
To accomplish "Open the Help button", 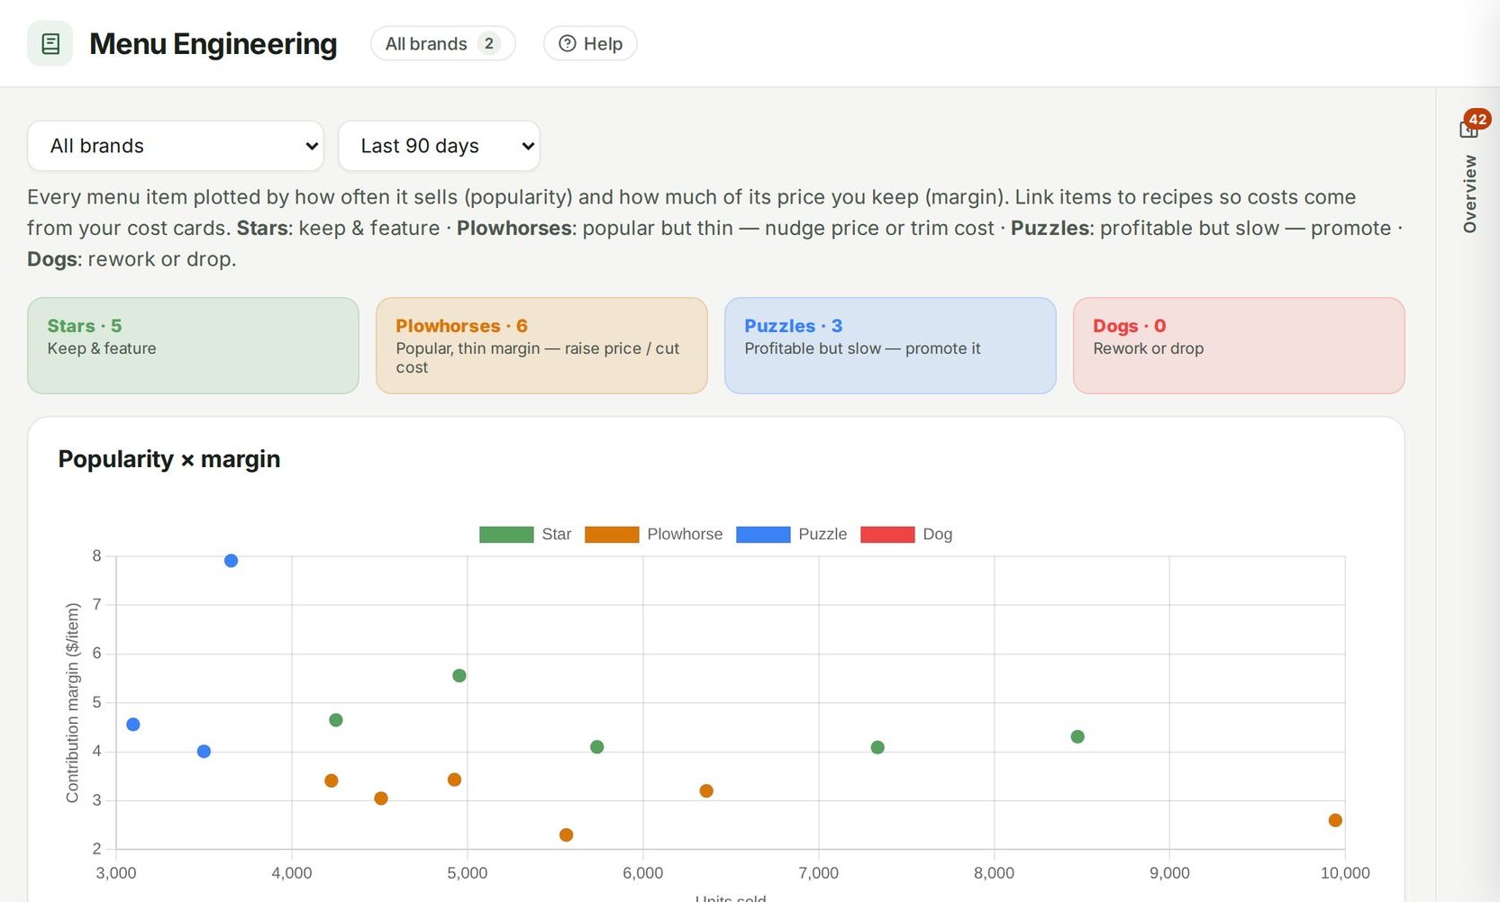I will pos(590,43).
